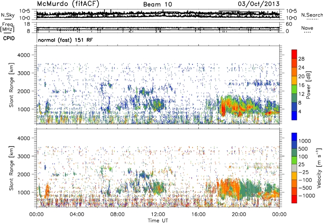Pick Power colorbar segment between 20 and 24

[294, 72]
